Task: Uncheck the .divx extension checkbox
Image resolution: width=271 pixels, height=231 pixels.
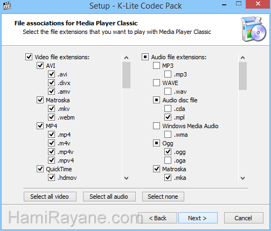Action: point(52,82)
